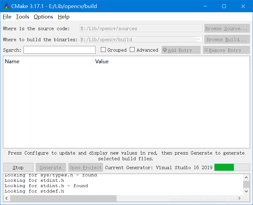Close the CMake window
This screenshot has width=253, height=205.
243,6
